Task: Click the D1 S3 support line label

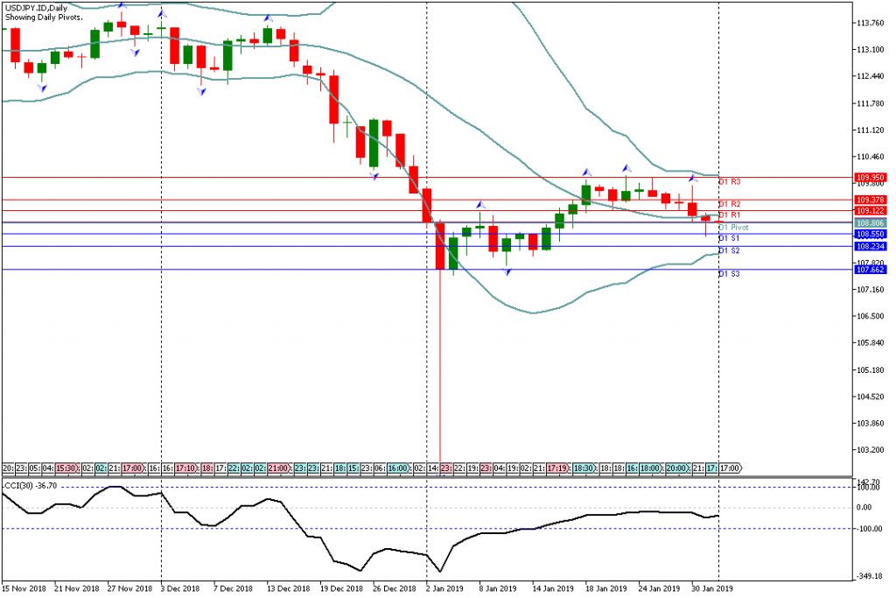Action: point(730,274)
